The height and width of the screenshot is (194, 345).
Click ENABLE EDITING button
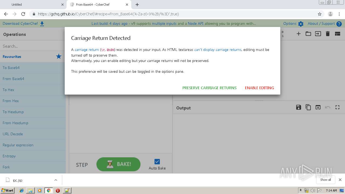point(259,88)
